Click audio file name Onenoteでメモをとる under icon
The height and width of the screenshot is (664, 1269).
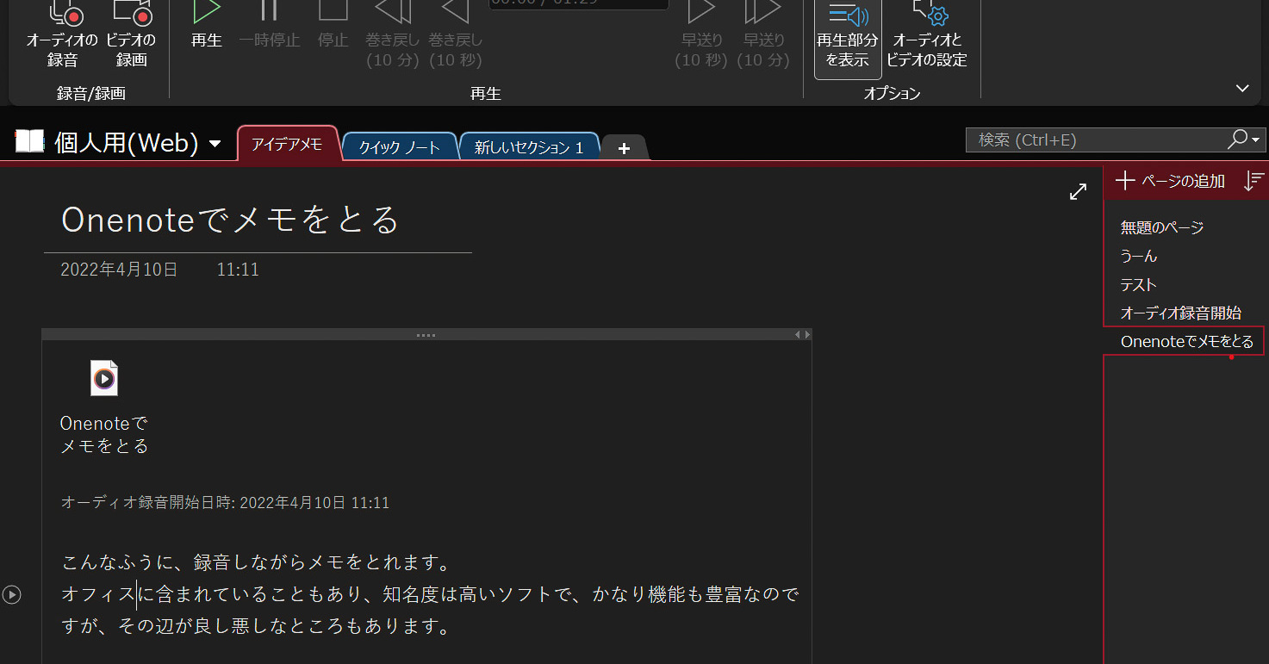pos(104,435)
